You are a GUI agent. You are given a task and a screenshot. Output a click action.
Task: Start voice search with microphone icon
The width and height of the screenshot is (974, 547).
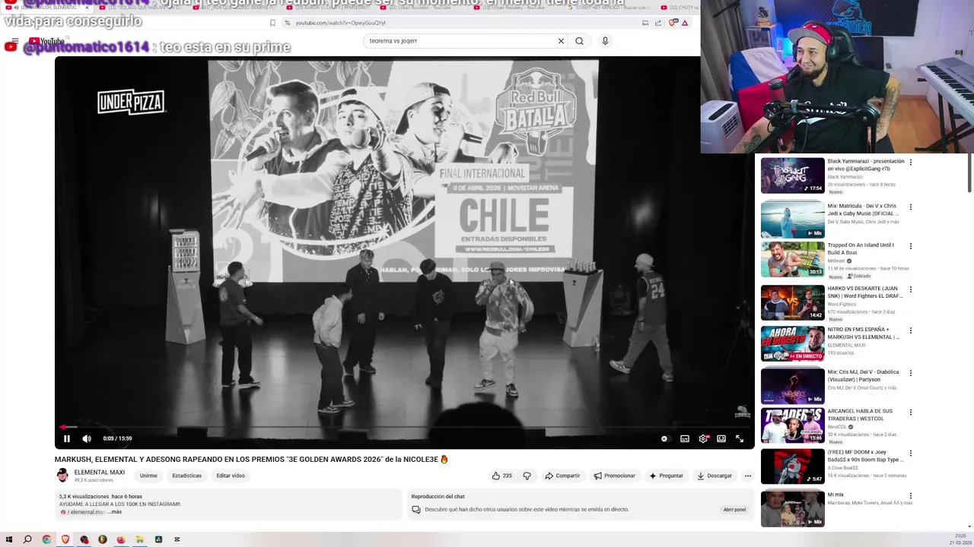pos(605,41)
